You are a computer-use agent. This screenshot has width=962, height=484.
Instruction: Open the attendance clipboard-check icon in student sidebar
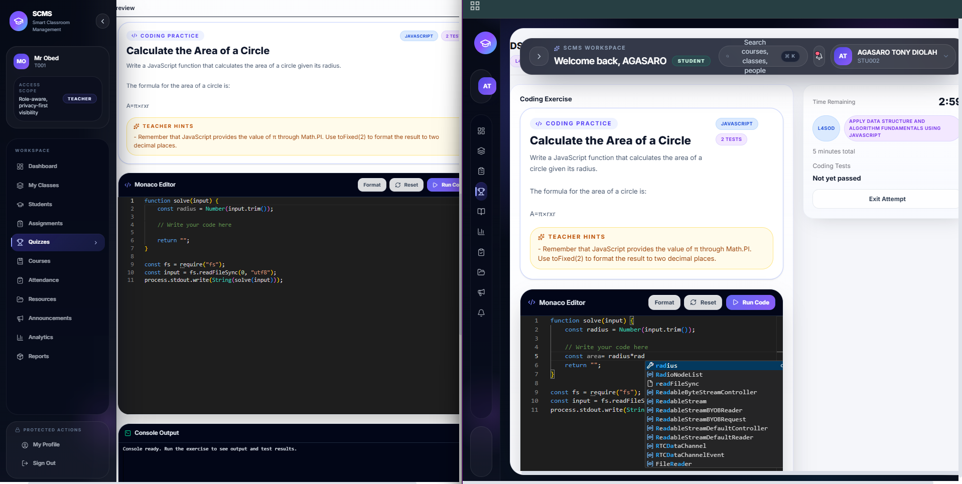[x=481, y=252]
